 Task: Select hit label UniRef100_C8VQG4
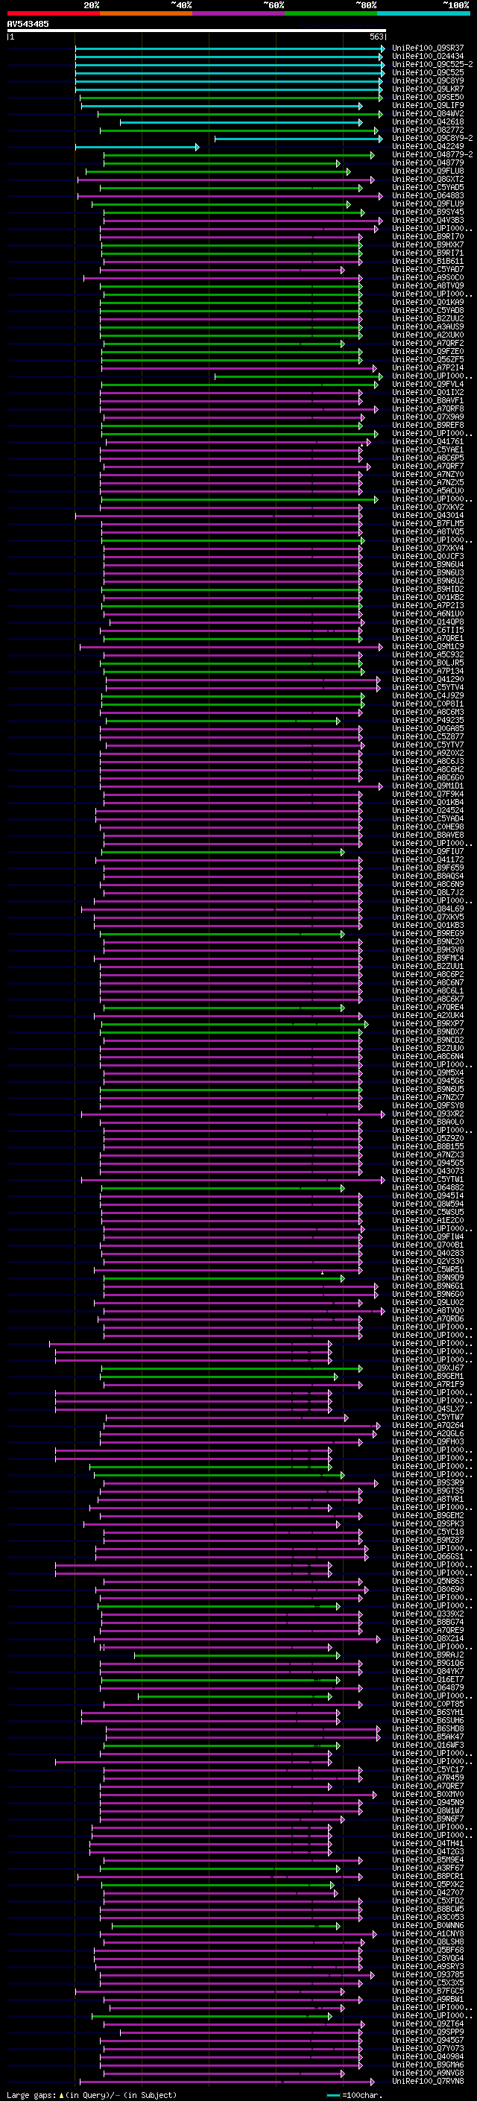click(x=428, y=1957)
